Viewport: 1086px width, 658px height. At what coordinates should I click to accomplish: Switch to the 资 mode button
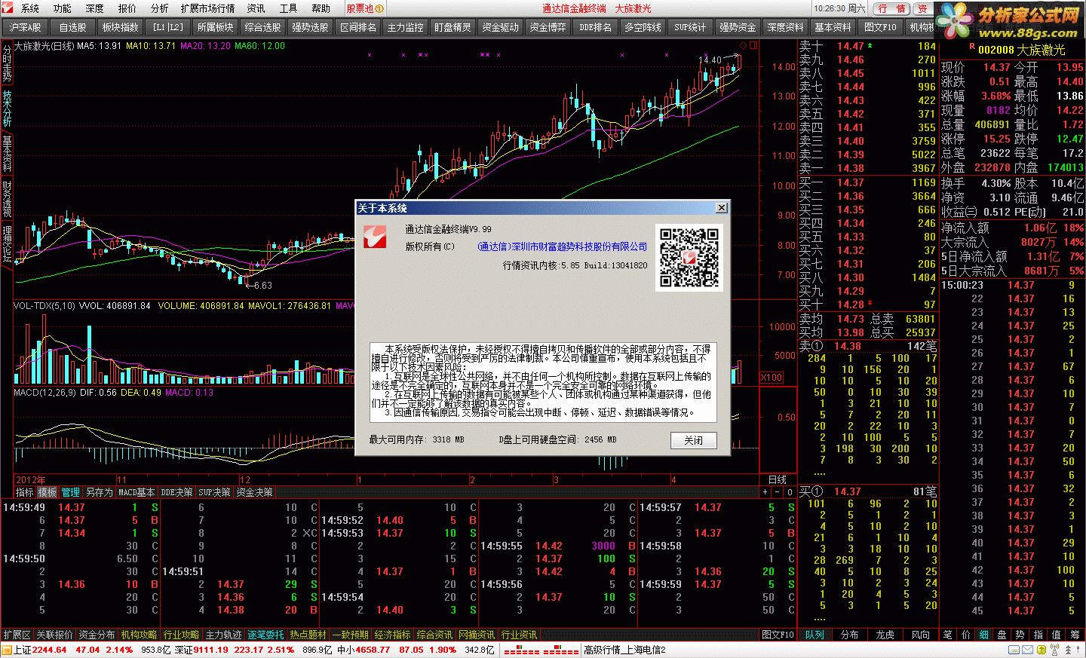pos(922,8)
